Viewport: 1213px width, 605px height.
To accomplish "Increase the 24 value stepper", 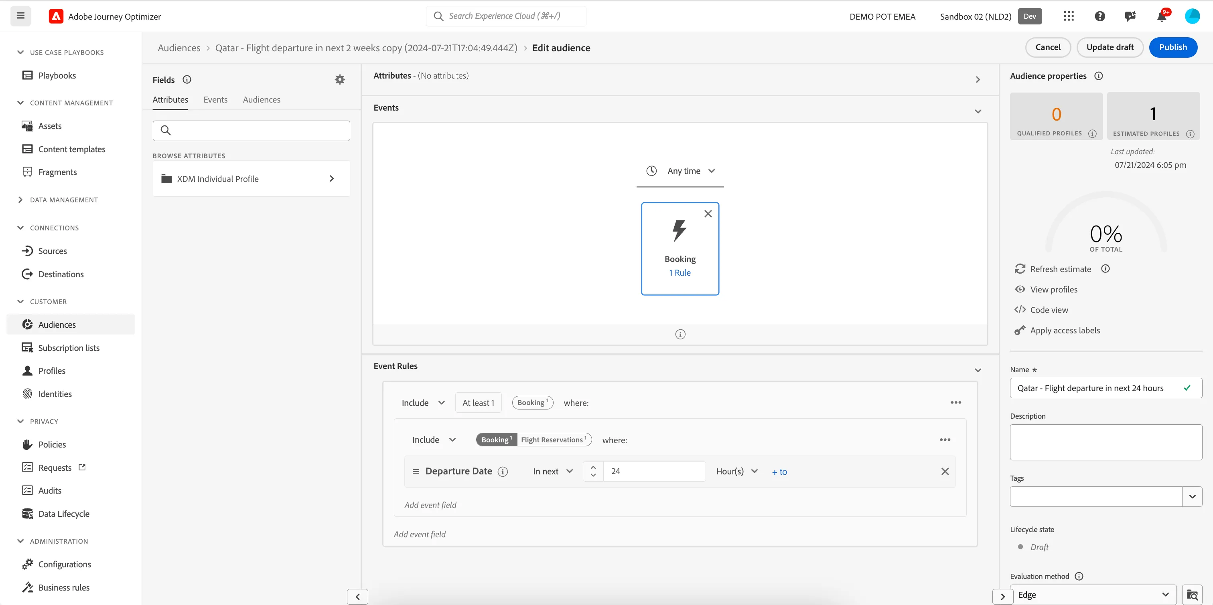I will pos(593,467).
